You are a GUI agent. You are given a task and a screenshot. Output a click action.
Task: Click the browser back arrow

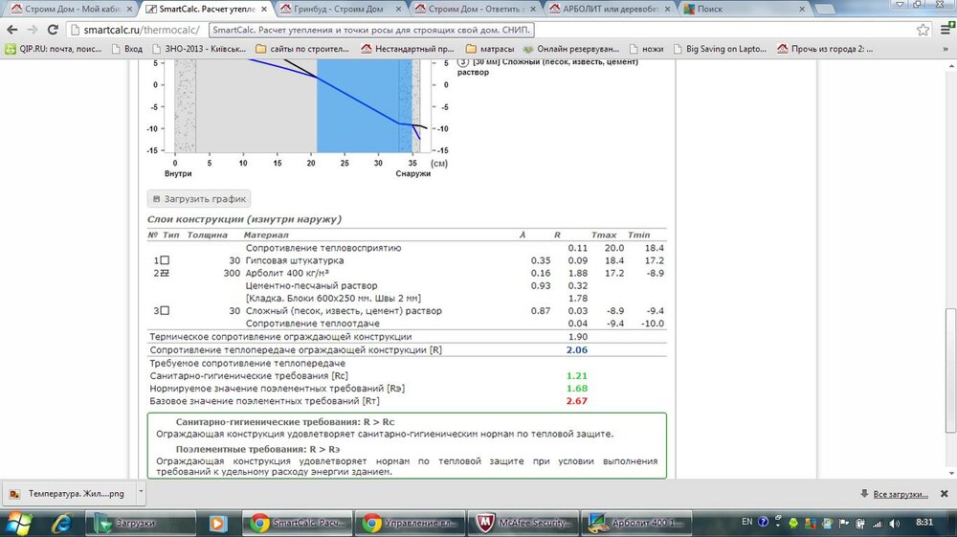(x=13, y=30)
